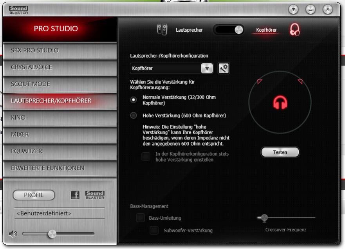This screenshot has width=345, height=249.
Task: Click the red headphone icon by Kopfhörer
Action: [294, 30]
